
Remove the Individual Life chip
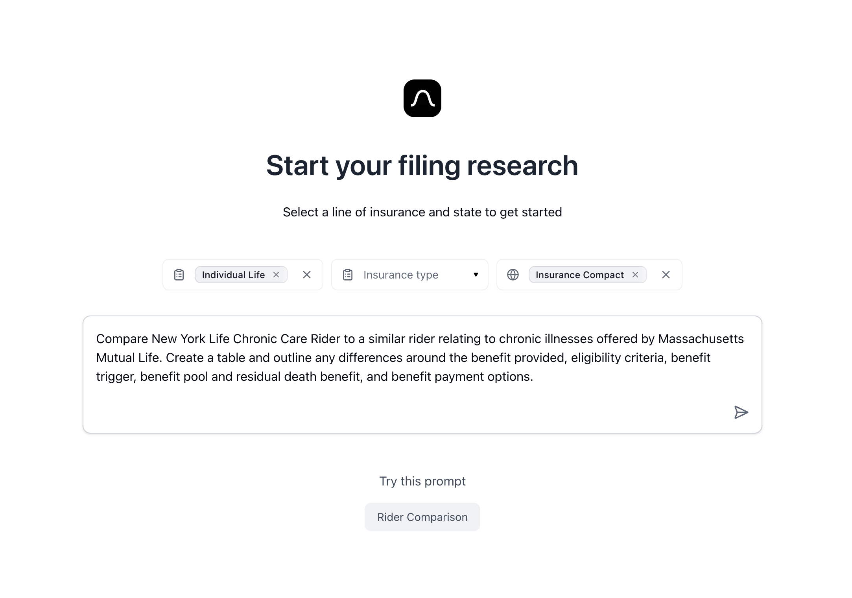(x=276, y=275)
